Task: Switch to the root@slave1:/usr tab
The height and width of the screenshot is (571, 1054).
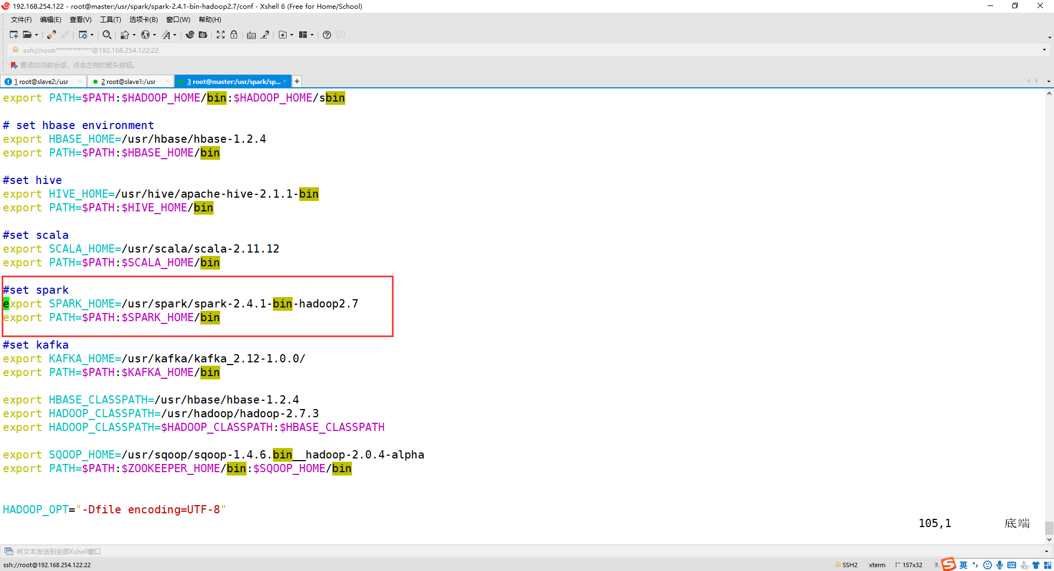Action: (x=130, y=81)
